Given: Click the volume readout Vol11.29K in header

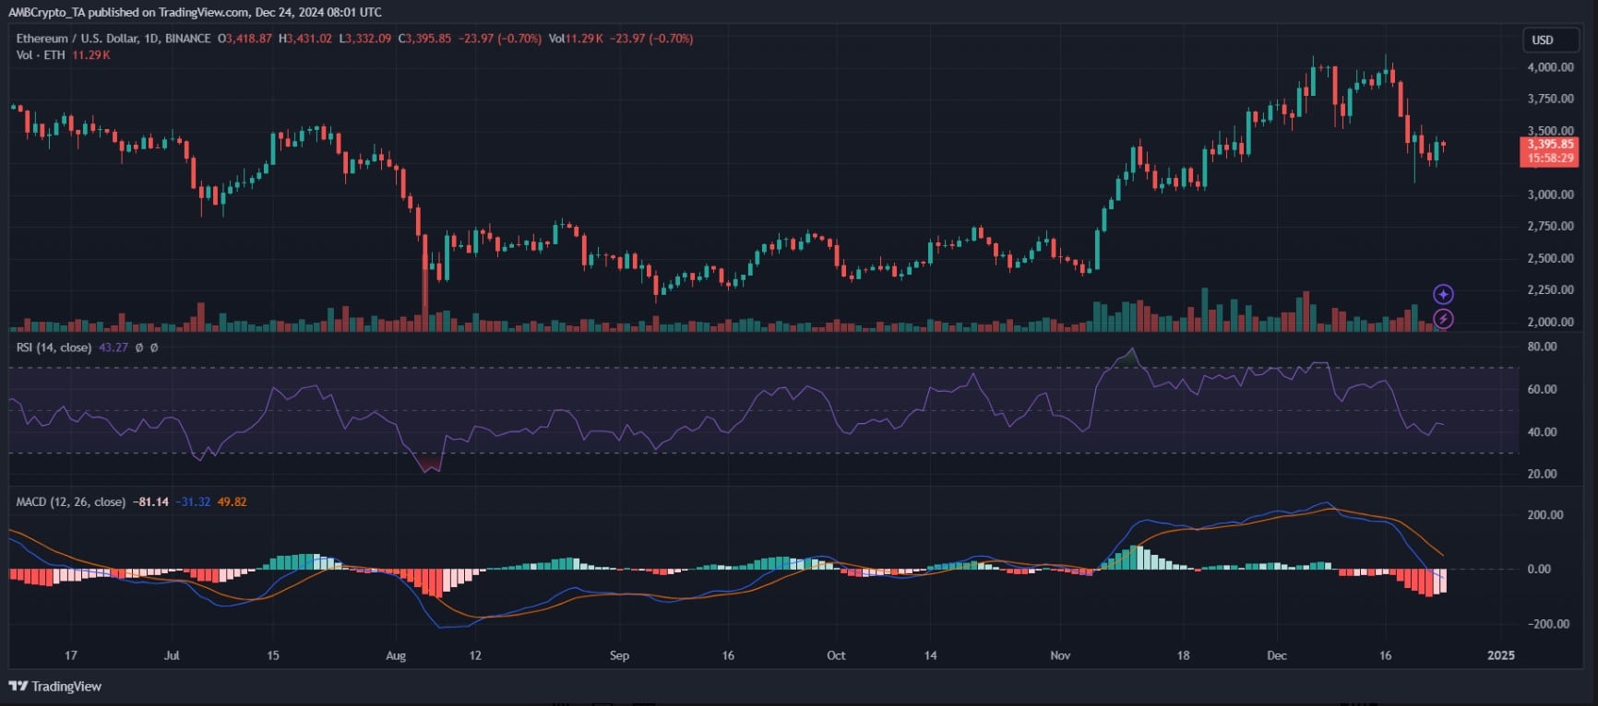Looking at the screenshot, I should pos(576,39).
